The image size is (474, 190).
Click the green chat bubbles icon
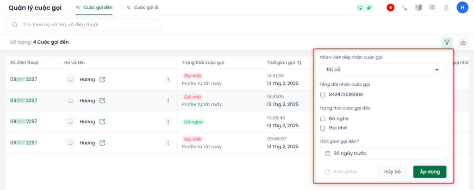(369, 7)
